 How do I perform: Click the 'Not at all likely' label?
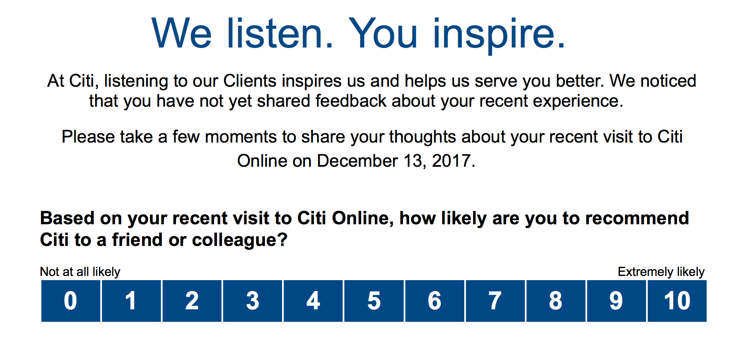click(80, 272)
